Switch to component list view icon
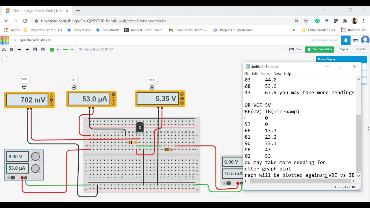Viewport: 370px width, 208px height. 356,40
